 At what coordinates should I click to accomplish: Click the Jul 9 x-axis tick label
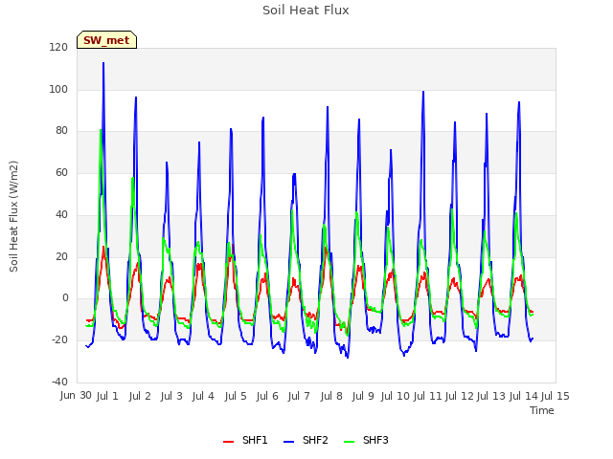coord(363,396)
